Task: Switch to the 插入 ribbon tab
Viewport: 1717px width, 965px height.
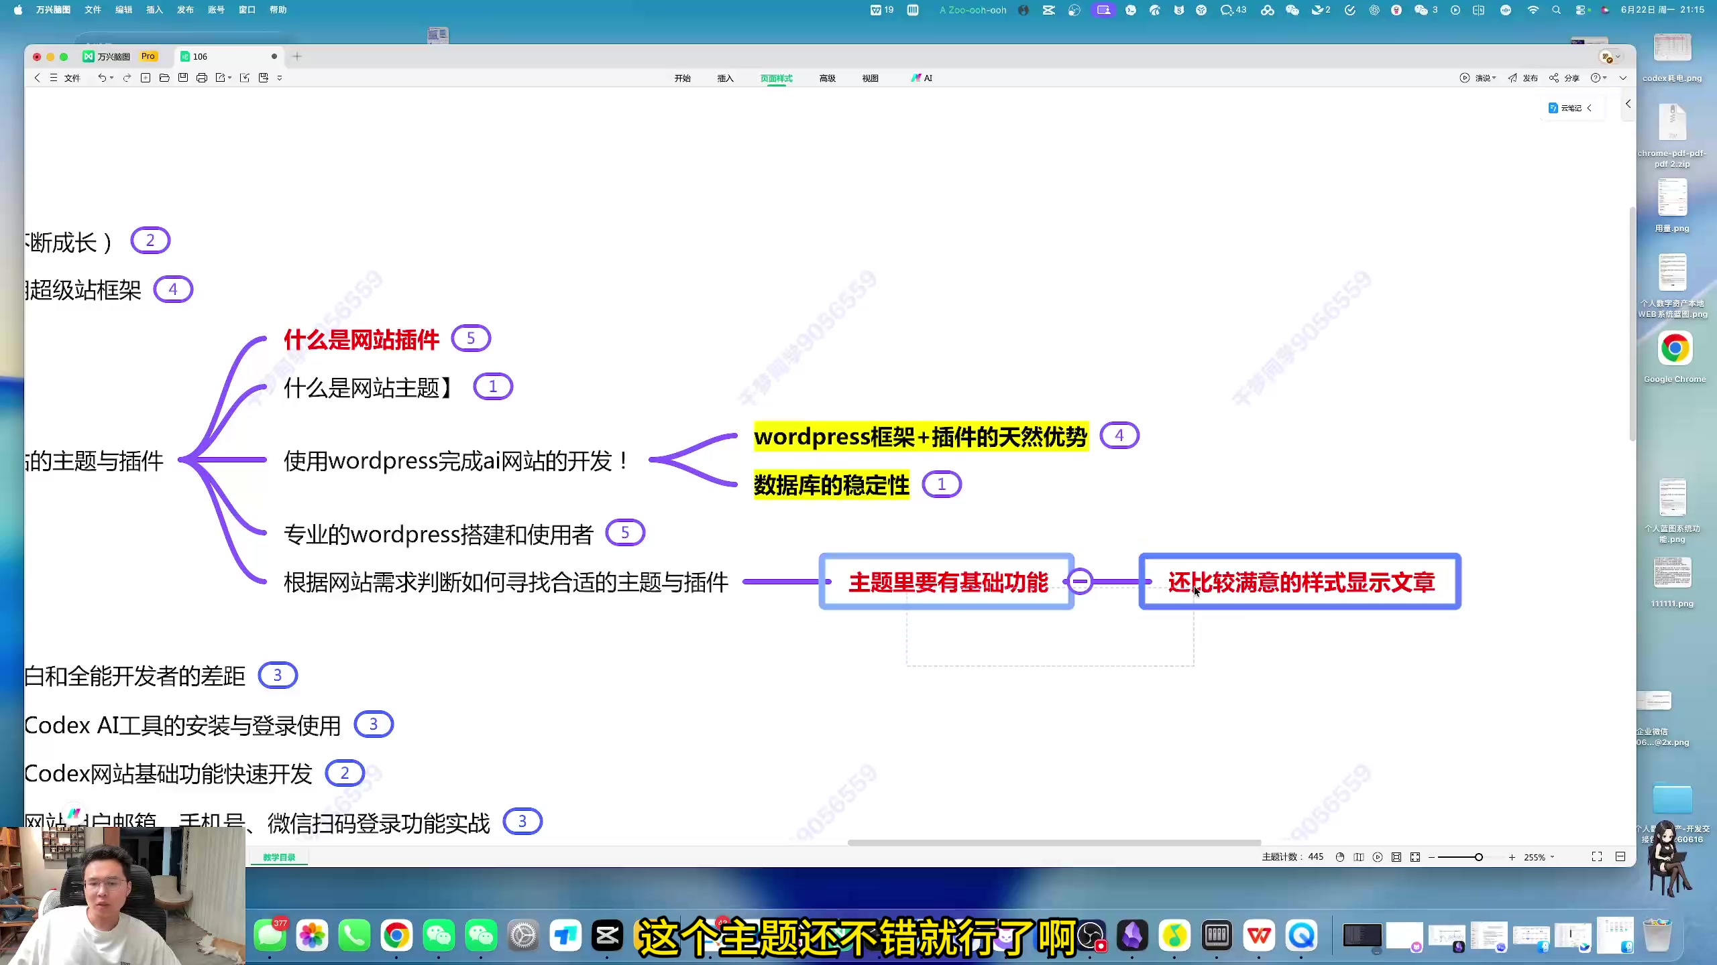Action: 726,78
